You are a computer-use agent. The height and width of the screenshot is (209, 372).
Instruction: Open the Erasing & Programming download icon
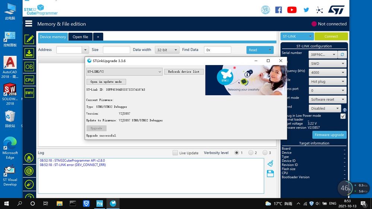coord(29,53)
